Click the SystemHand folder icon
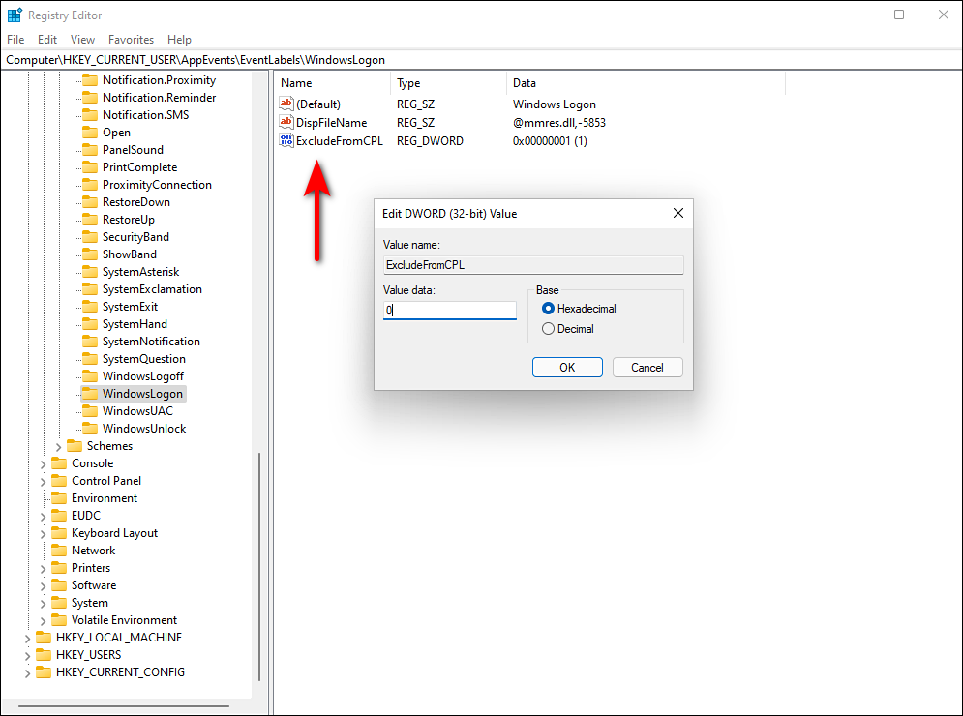The height and width of the screenshot is (716, 963). tap(90, 324)
